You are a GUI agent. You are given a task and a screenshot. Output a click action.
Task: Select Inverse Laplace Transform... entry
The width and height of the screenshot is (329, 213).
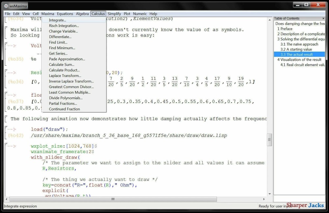pyautogui.click(x=74, y=81)
